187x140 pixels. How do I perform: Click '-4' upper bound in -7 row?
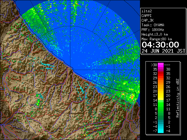pyautogui.click(x=168, y=131)
